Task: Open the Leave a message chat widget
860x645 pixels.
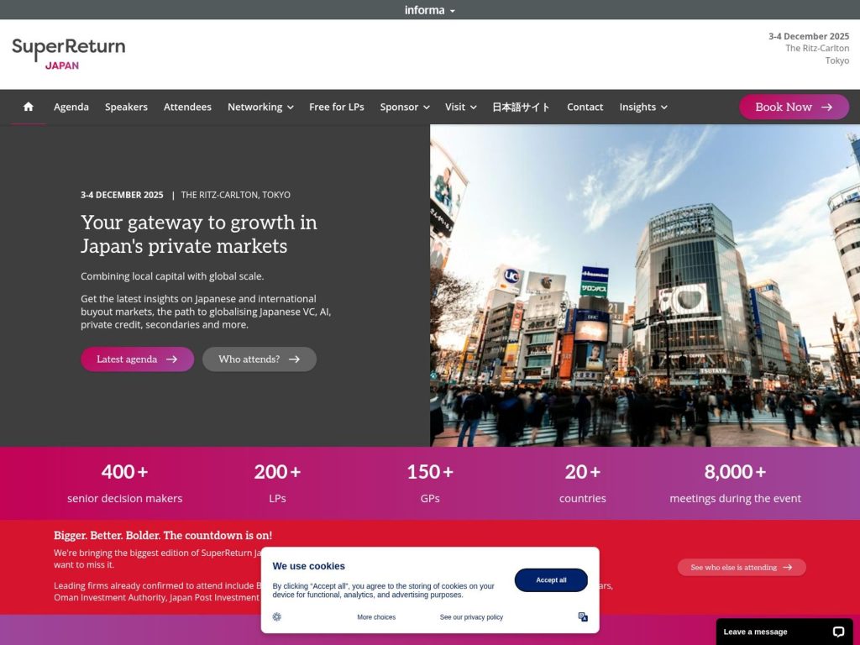Action: 754,631
